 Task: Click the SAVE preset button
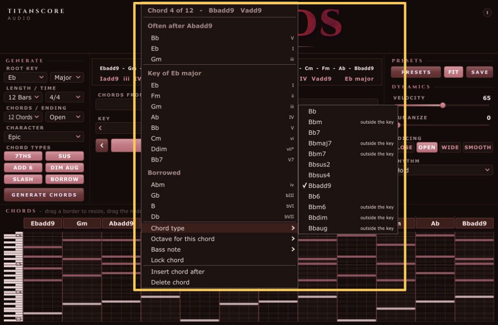[480, 72]
